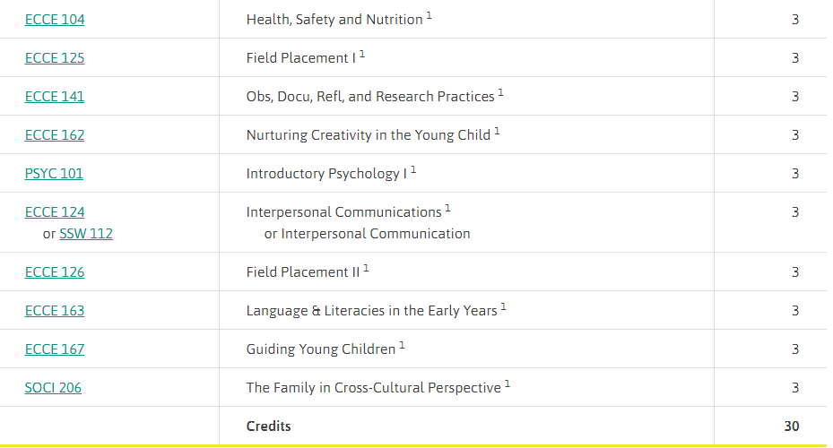Select the SSW 112 alternative course link
Image resolution: width=833 pixels, height=448 pixels.
86,234
